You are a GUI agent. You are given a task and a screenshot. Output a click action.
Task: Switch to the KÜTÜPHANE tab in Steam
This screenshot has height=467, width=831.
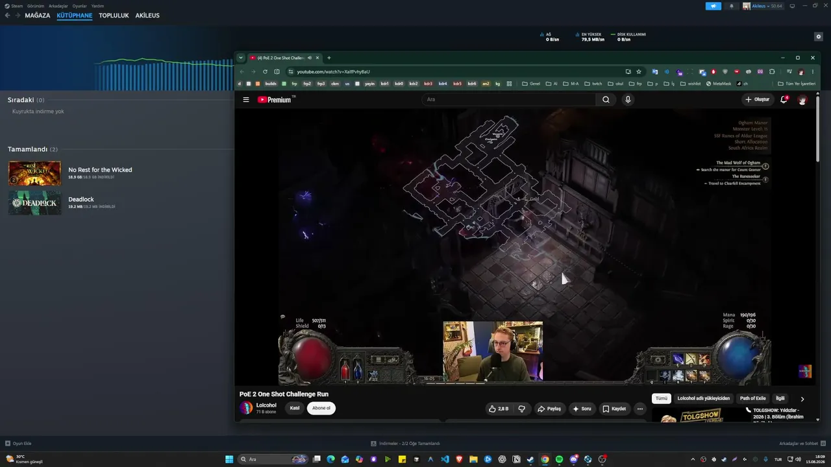74,16
